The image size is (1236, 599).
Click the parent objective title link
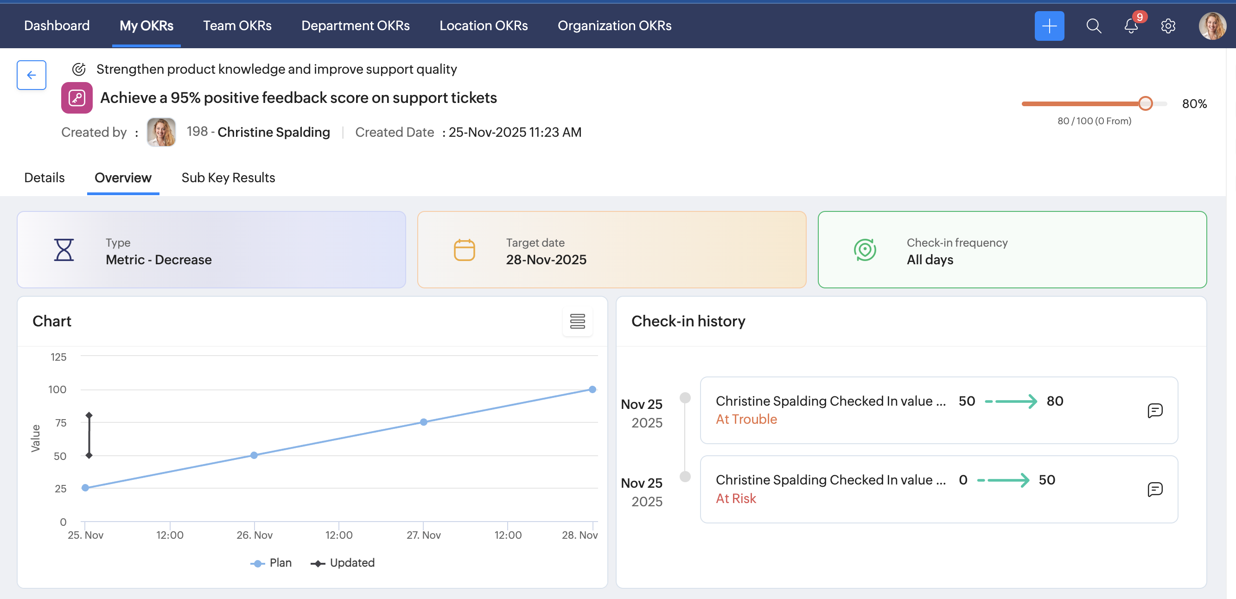[276, 69]
